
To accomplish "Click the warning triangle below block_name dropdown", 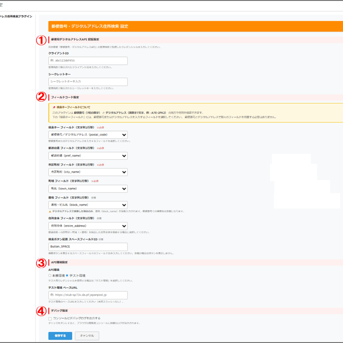I will pos(50,211).
